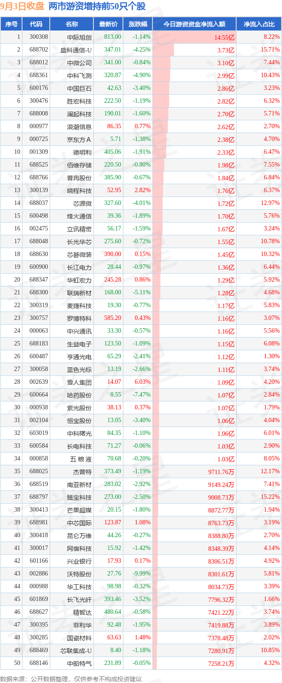
Task: Click 沃特股份 -9.99% change value
Action: [x=142, y=573]
